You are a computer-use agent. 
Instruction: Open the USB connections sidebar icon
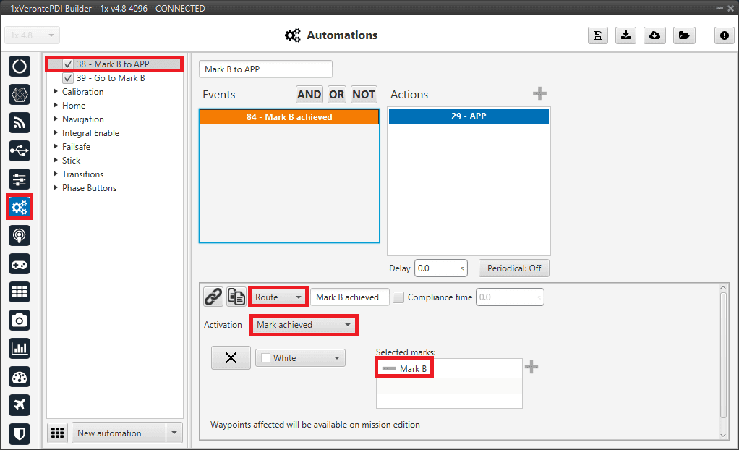tap(20, 151)
